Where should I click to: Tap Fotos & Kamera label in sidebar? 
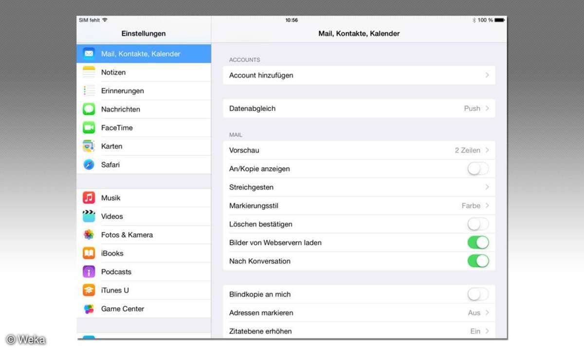[x=127, y=235]
